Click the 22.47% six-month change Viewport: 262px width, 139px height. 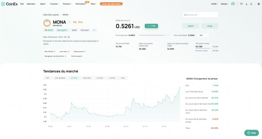pyautogui.click(x=215, y=110)
